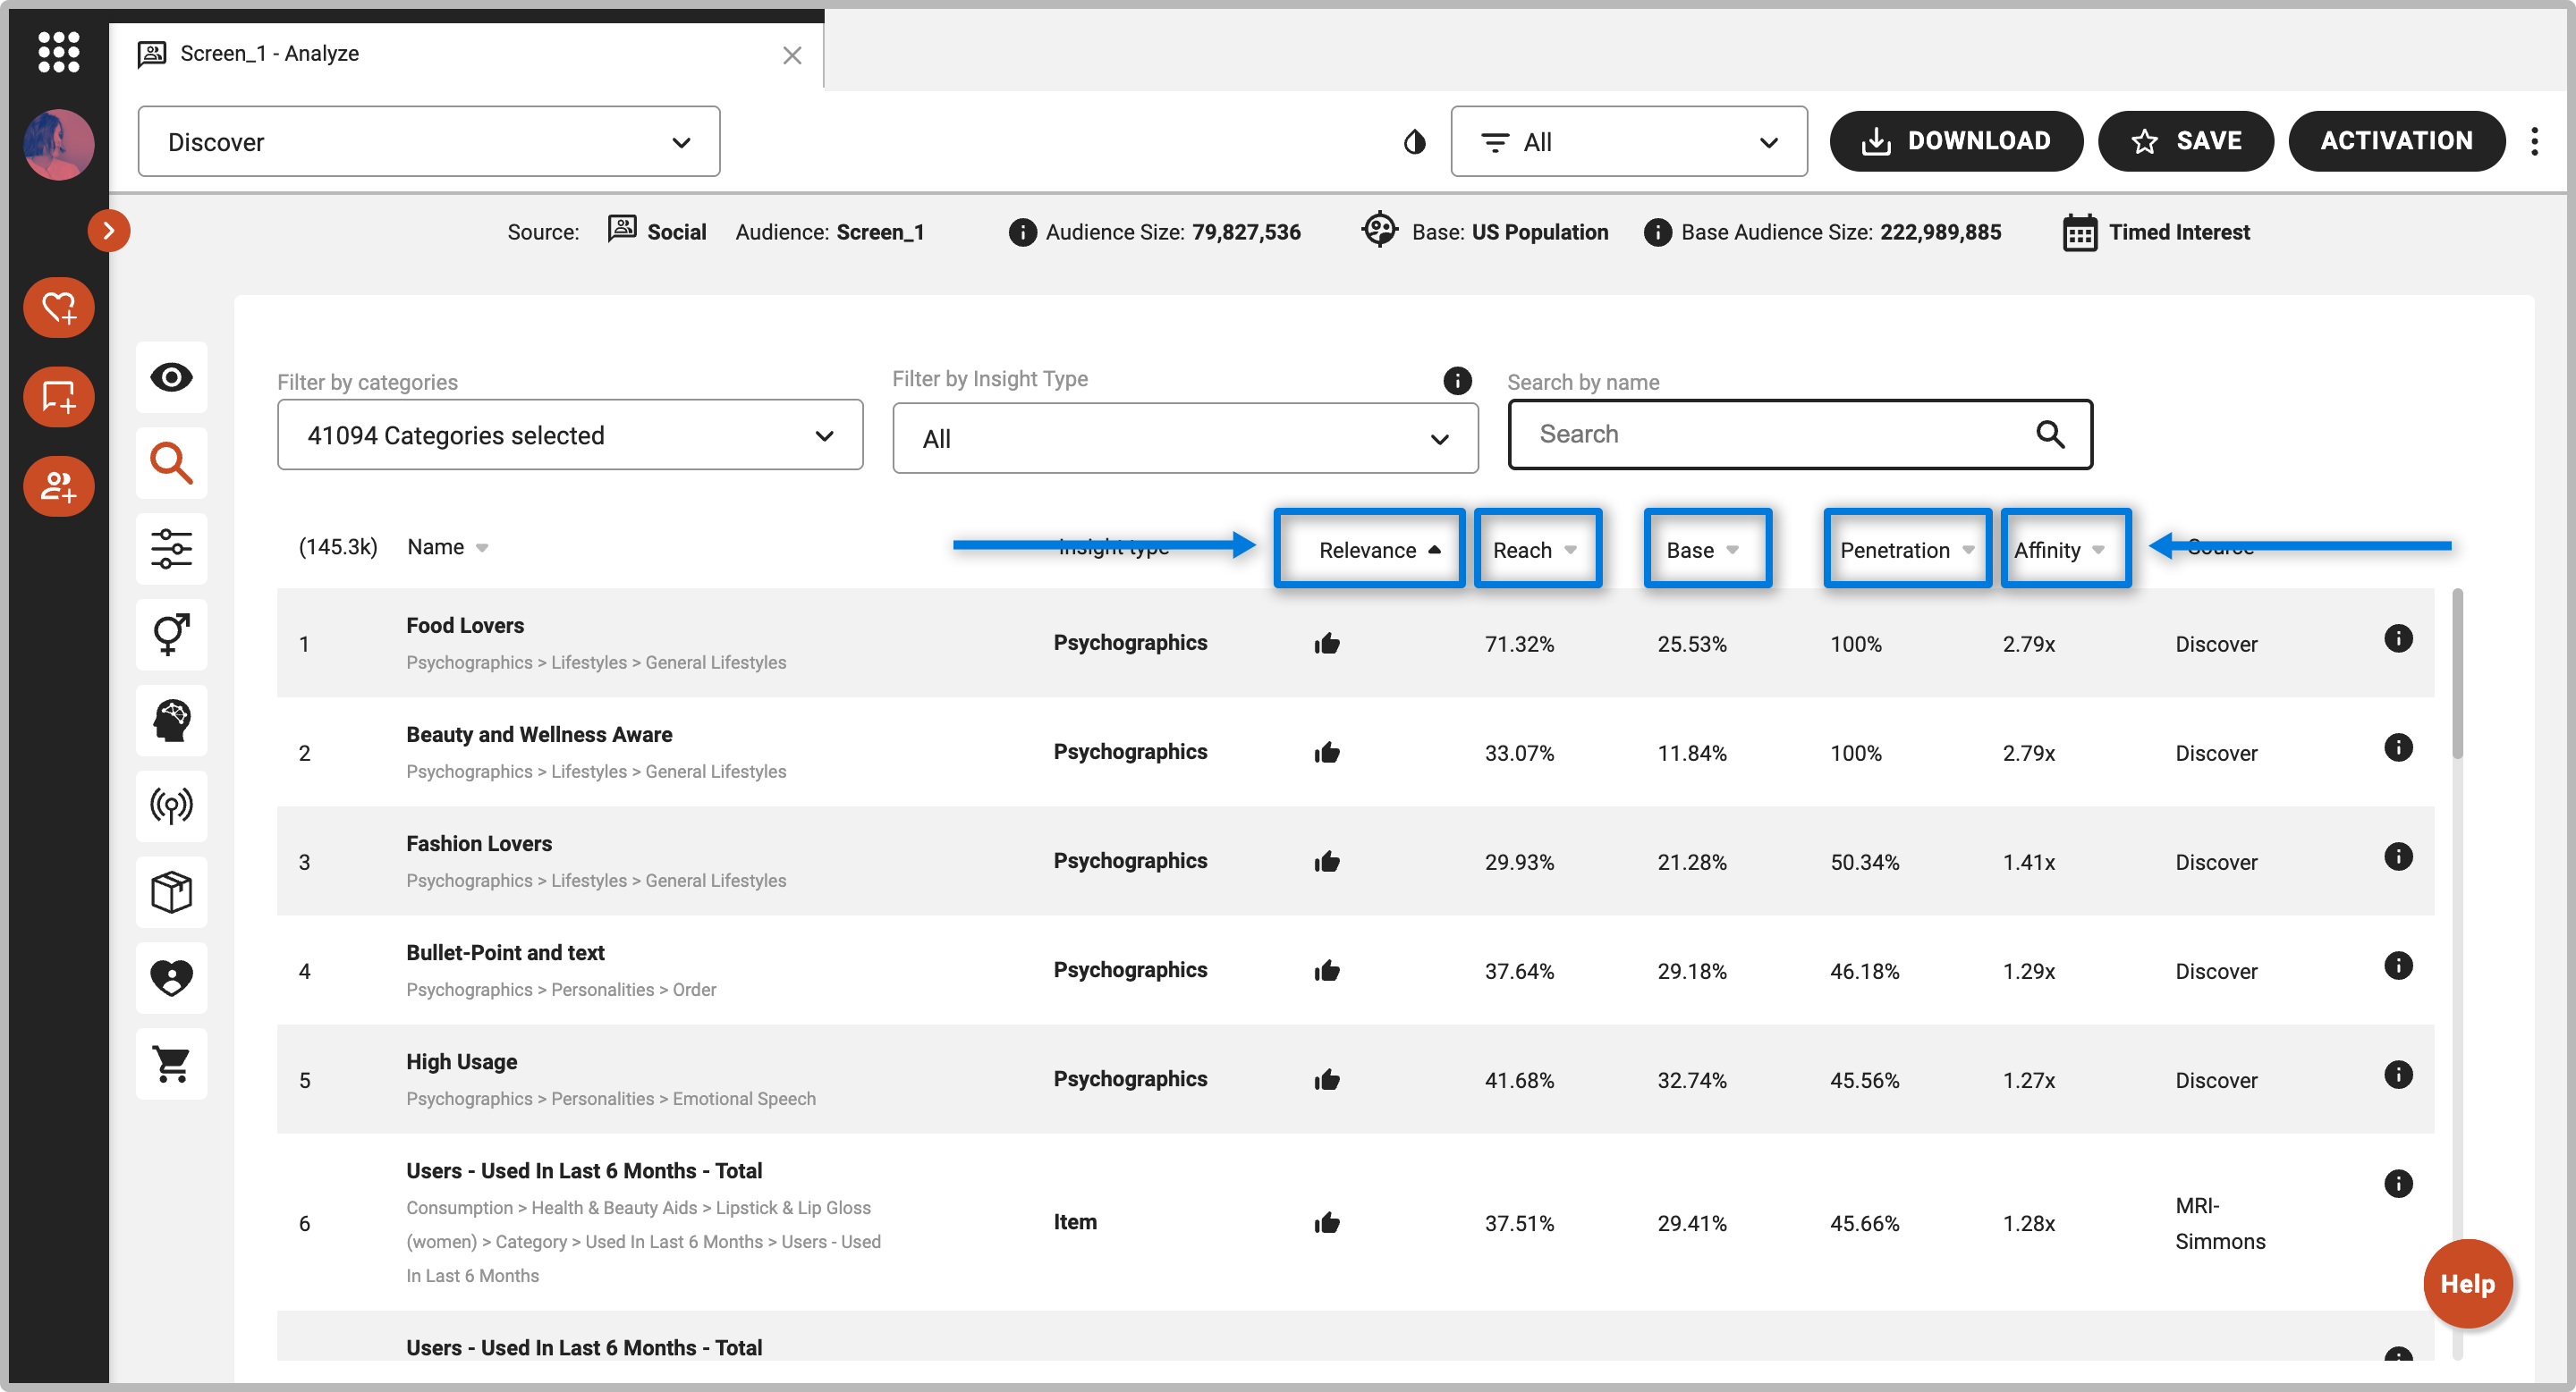Click the package box products icon
This screenshot has width=2576, height=1392.
pos(171,891)
